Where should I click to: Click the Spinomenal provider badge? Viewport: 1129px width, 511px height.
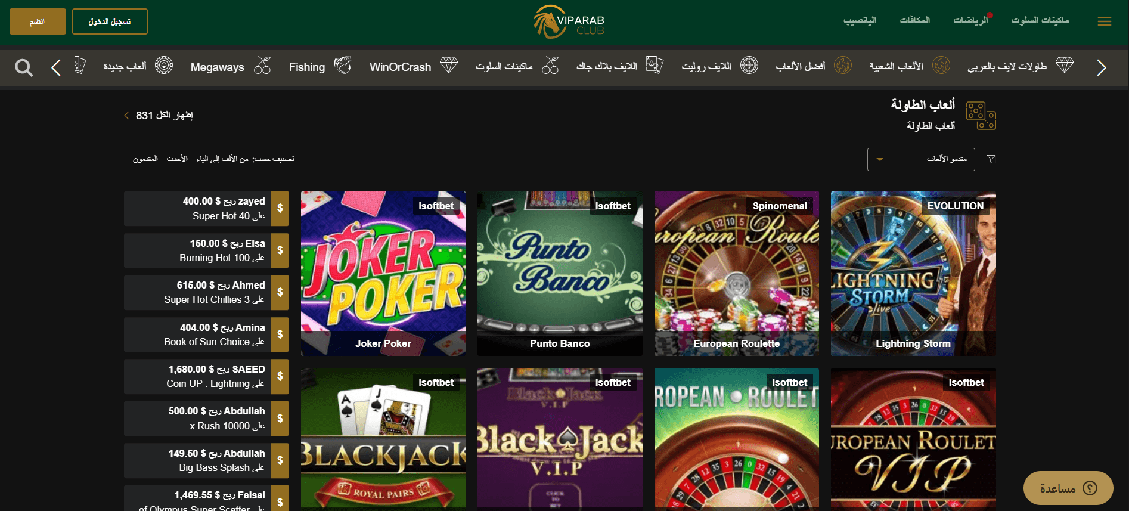(x=780, y=206)
